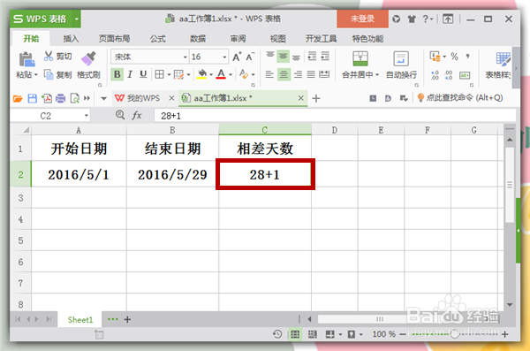The image size is (530, 351).
Task: Click the formula bar showing 28+1
Action: [335, 116]
